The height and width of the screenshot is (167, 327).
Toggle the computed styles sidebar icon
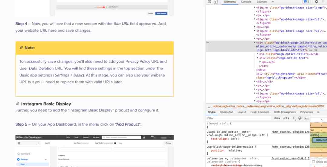click(306, 118)
